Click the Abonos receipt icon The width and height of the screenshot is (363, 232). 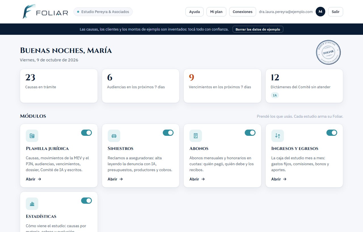196,136
